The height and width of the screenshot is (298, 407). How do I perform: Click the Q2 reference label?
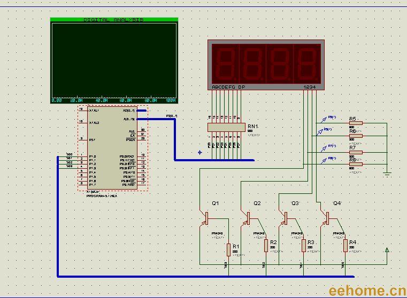(257, 203)
